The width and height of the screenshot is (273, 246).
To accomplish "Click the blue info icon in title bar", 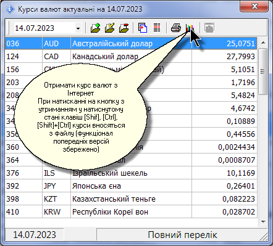I will [10, 9].
